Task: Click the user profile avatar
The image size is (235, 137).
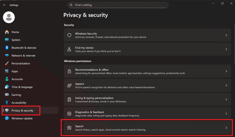Action: tap(9, 17)
